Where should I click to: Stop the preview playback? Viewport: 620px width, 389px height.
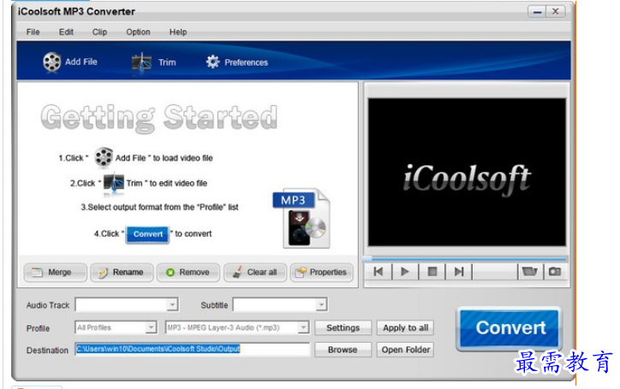tap(432, 272)
